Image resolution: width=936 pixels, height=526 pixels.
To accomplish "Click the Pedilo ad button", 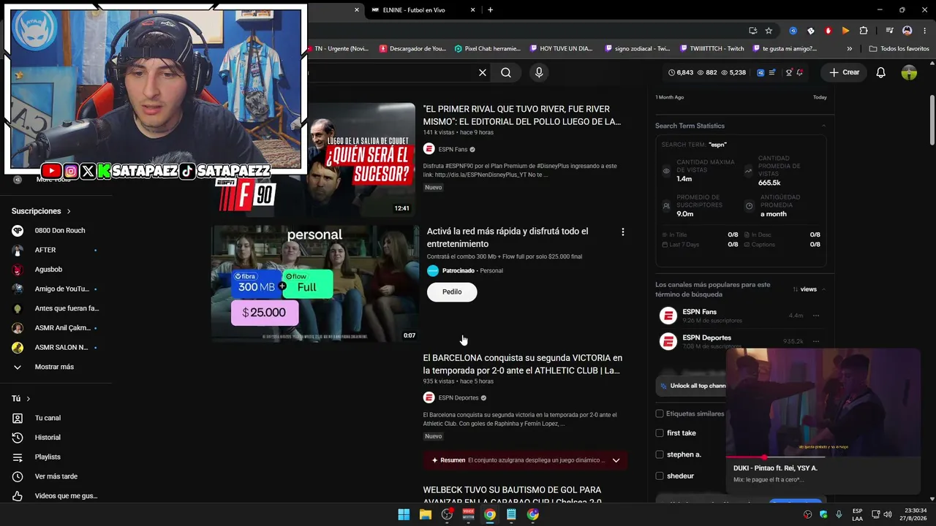I will [x=452, y=291].
